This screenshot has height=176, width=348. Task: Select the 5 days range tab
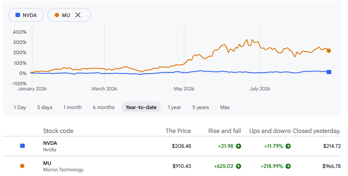[44, 107]
